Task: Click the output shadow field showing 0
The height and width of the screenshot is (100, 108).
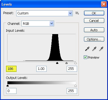Action: [11, 91]
